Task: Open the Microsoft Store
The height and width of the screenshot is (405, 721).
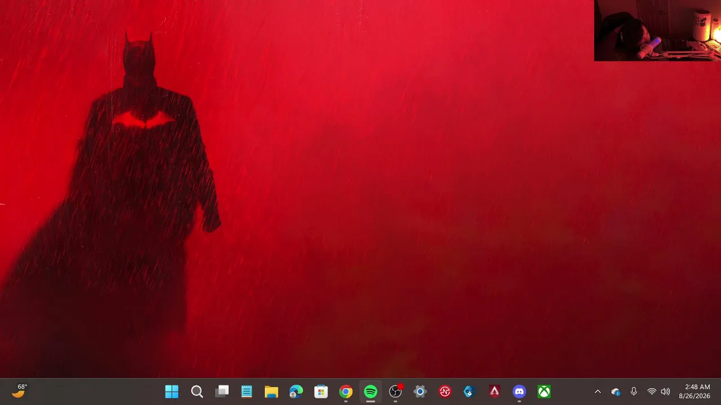Action: click(x=321, y=391)
